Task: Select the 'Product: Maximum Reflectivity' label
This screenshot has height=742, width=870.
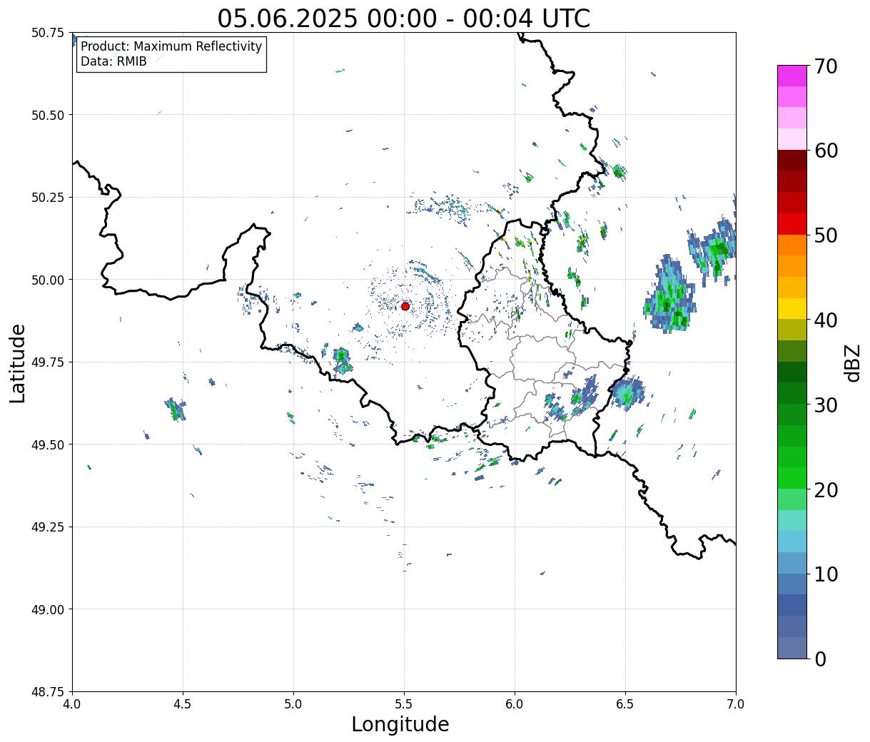Action: click(171, 46)
